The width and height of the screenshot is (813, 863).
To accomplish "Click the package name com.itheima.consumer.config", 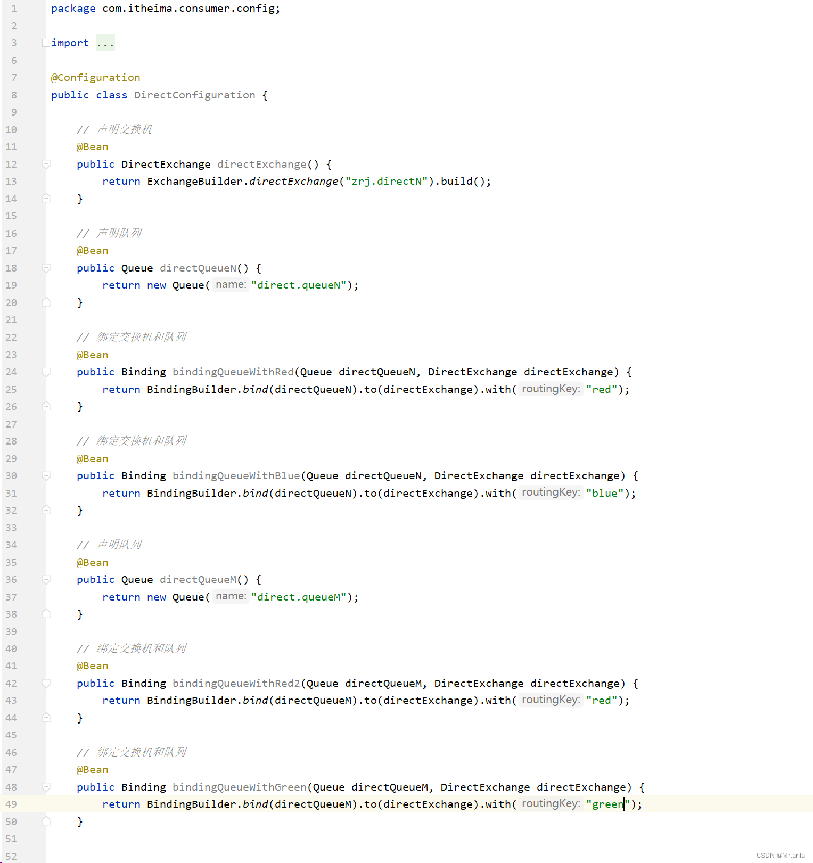I will click(188, 9).
